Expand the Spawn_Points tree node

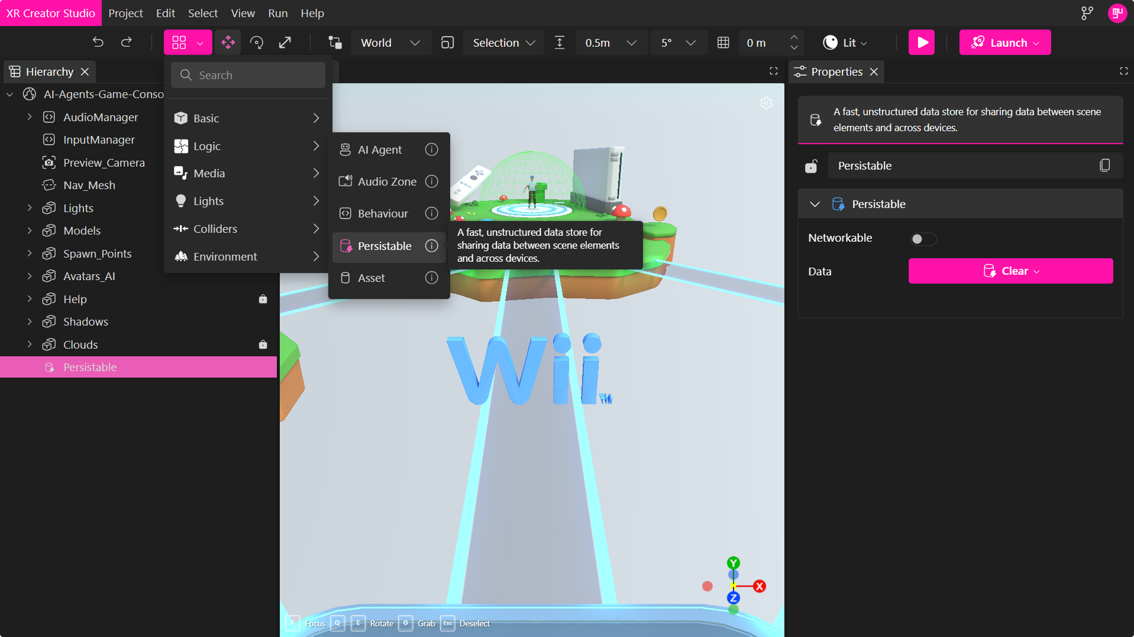[x=30, y=253]
